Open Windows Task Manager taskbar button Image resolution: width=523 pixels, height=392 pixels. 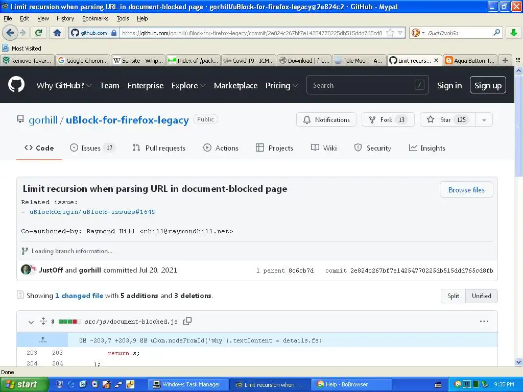(188, 384)
